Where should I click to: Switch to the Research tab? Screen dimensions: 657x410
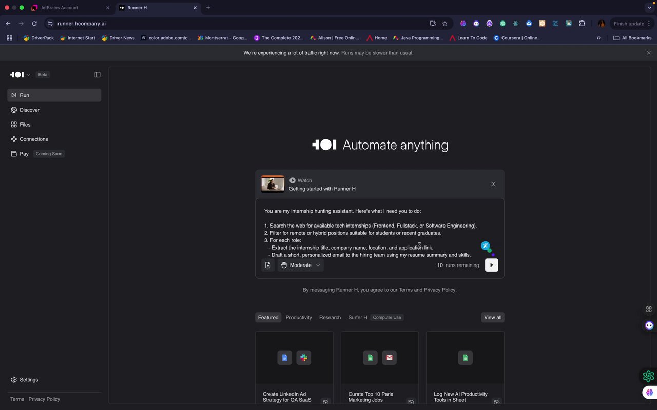point(330,317)
